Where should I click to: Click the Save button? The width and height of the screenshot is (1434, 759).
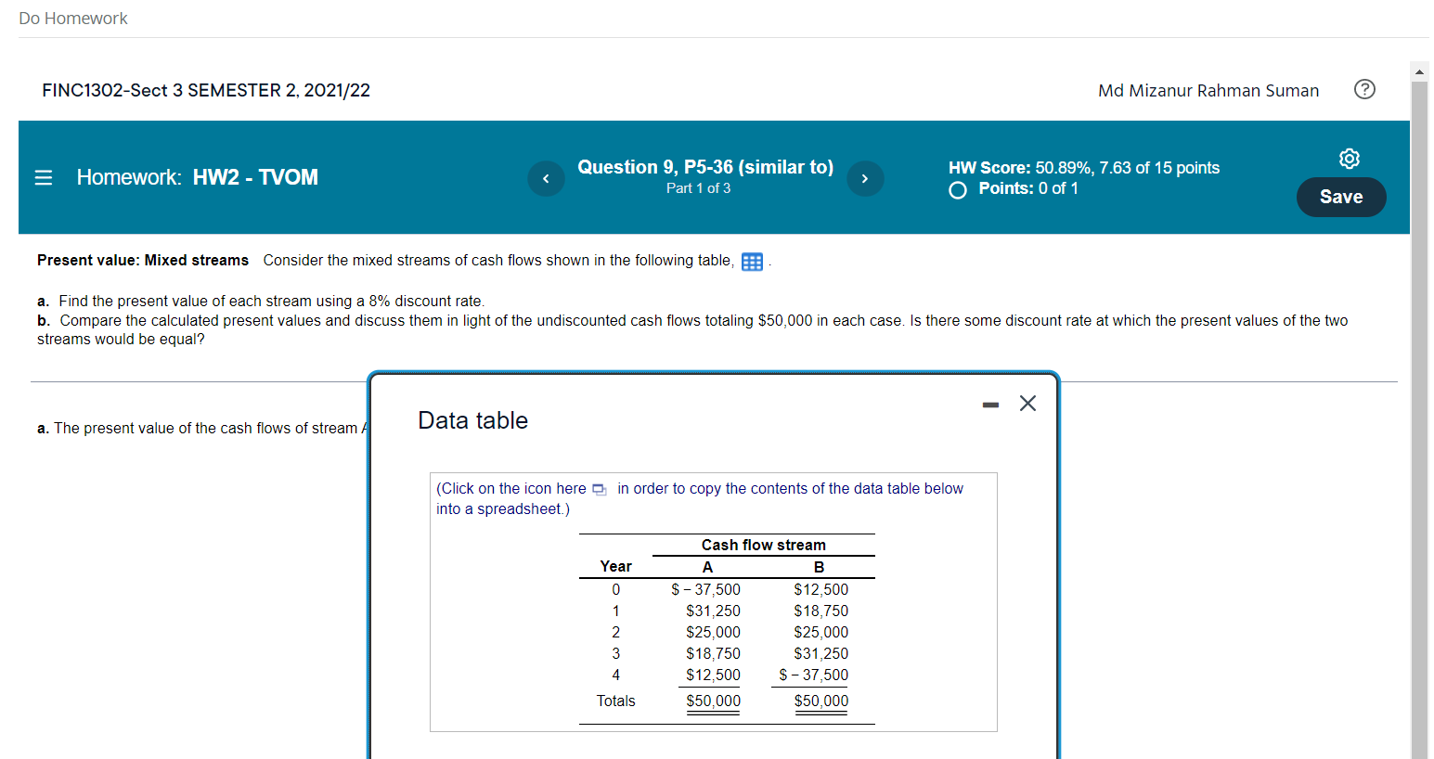tap(1340, 197)
